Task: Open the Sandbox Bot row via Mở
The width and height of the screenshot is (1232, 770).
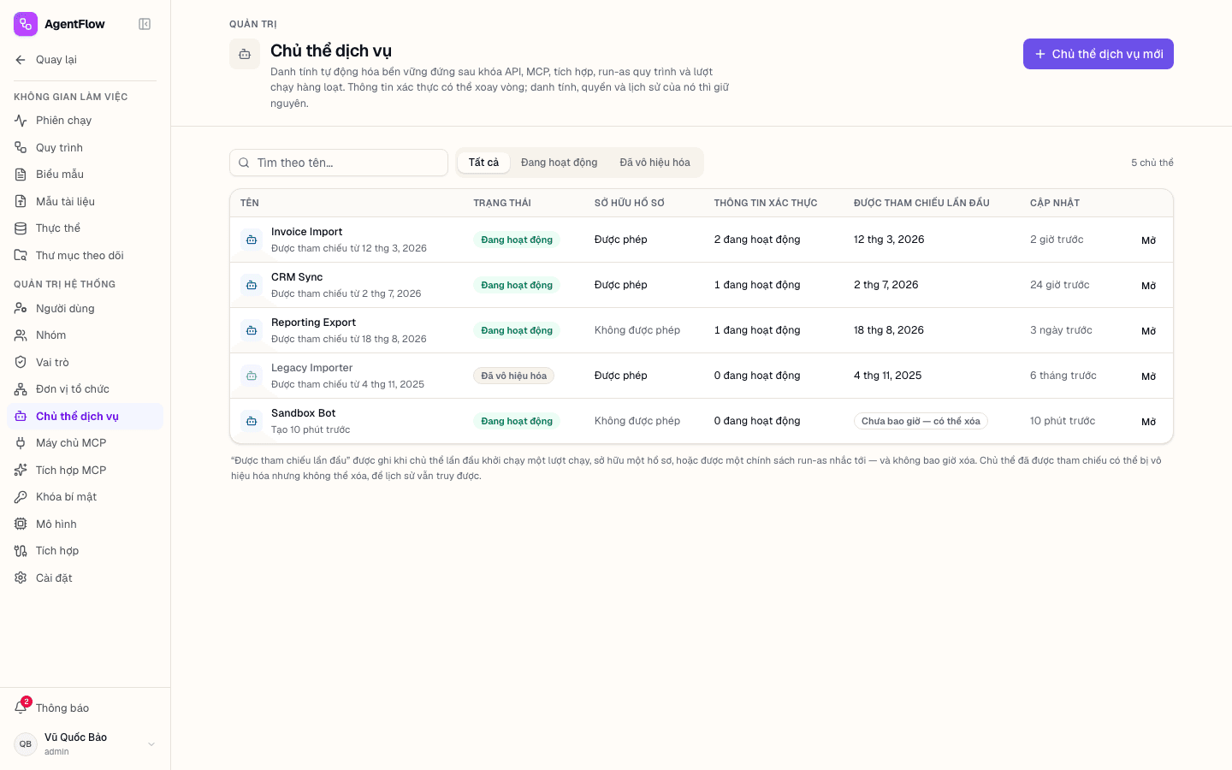Action: 1149,422
